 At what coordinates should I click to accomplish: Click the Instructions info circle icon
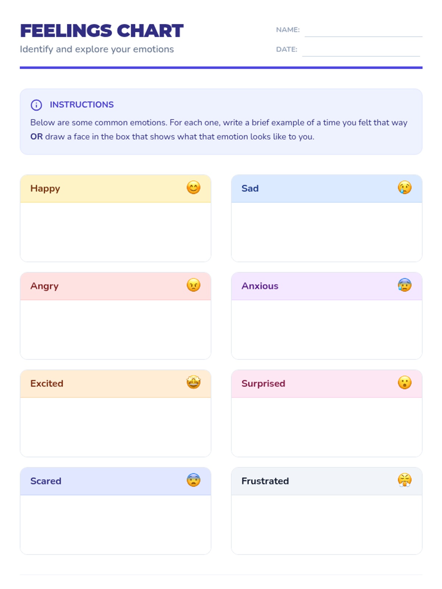36,105
